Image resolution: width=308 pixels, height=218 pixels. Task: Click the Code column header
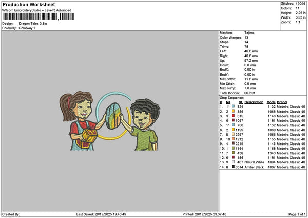pyautogui.click(x=271, y=102)
